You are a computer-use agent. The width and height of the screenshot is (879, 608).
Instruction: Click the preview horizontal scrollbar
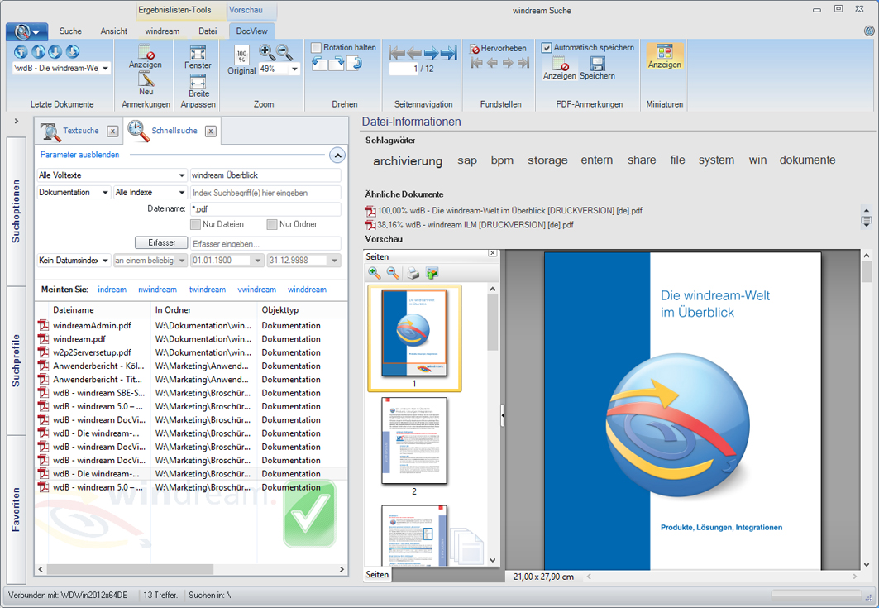pos(721,577)
